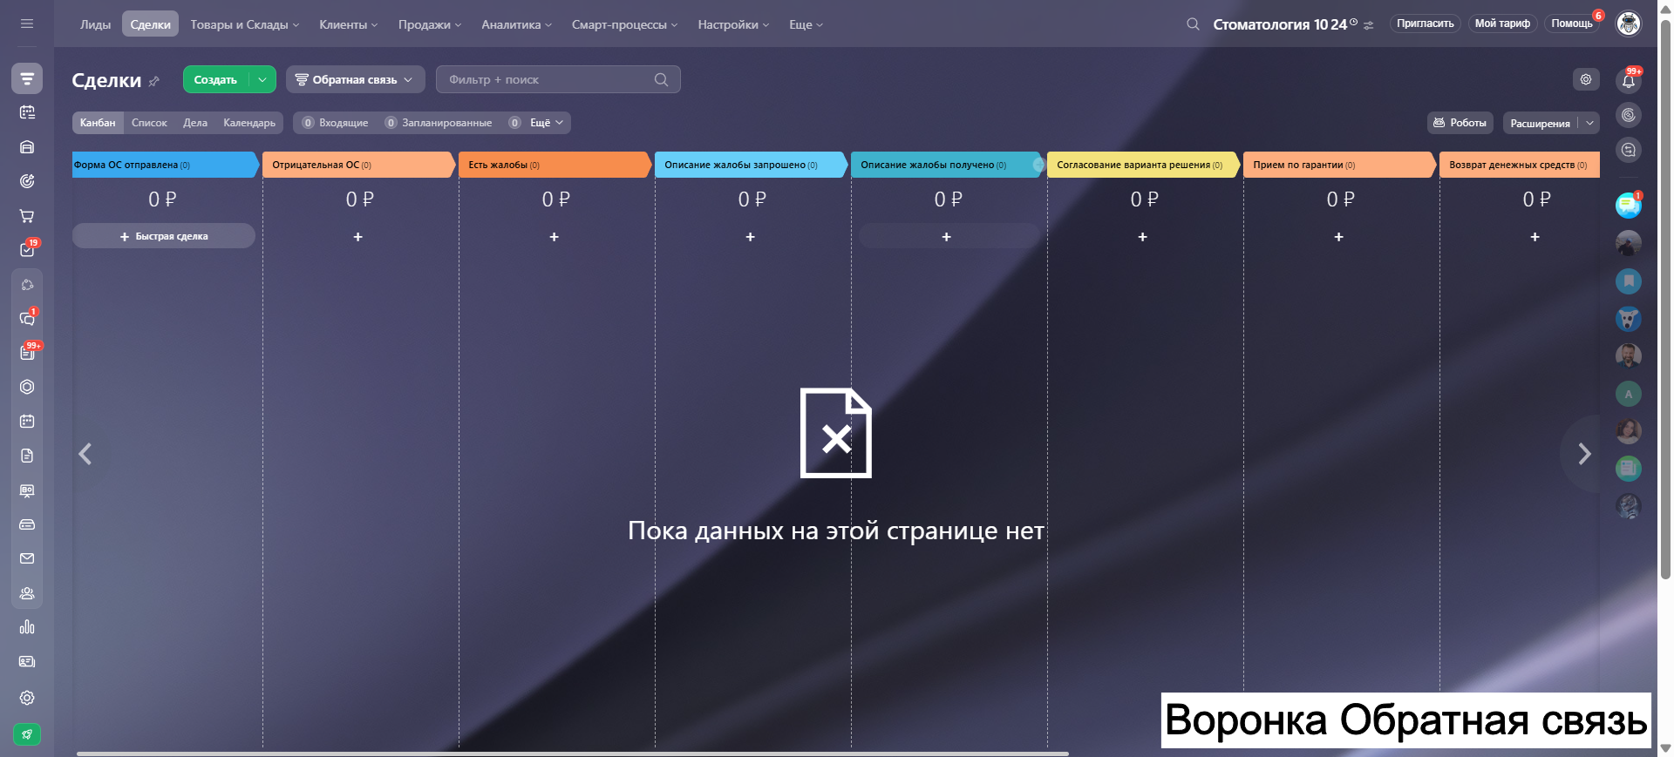Open the bar chart analytics icon in sidebar
Screen dimensions: 1674x757
pos(27,627)
